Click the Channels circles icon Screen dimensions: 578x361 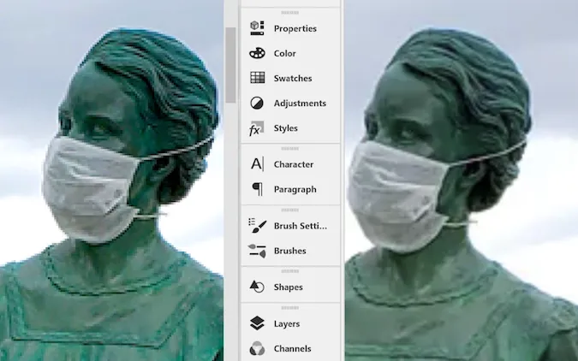tap(257, 348)
